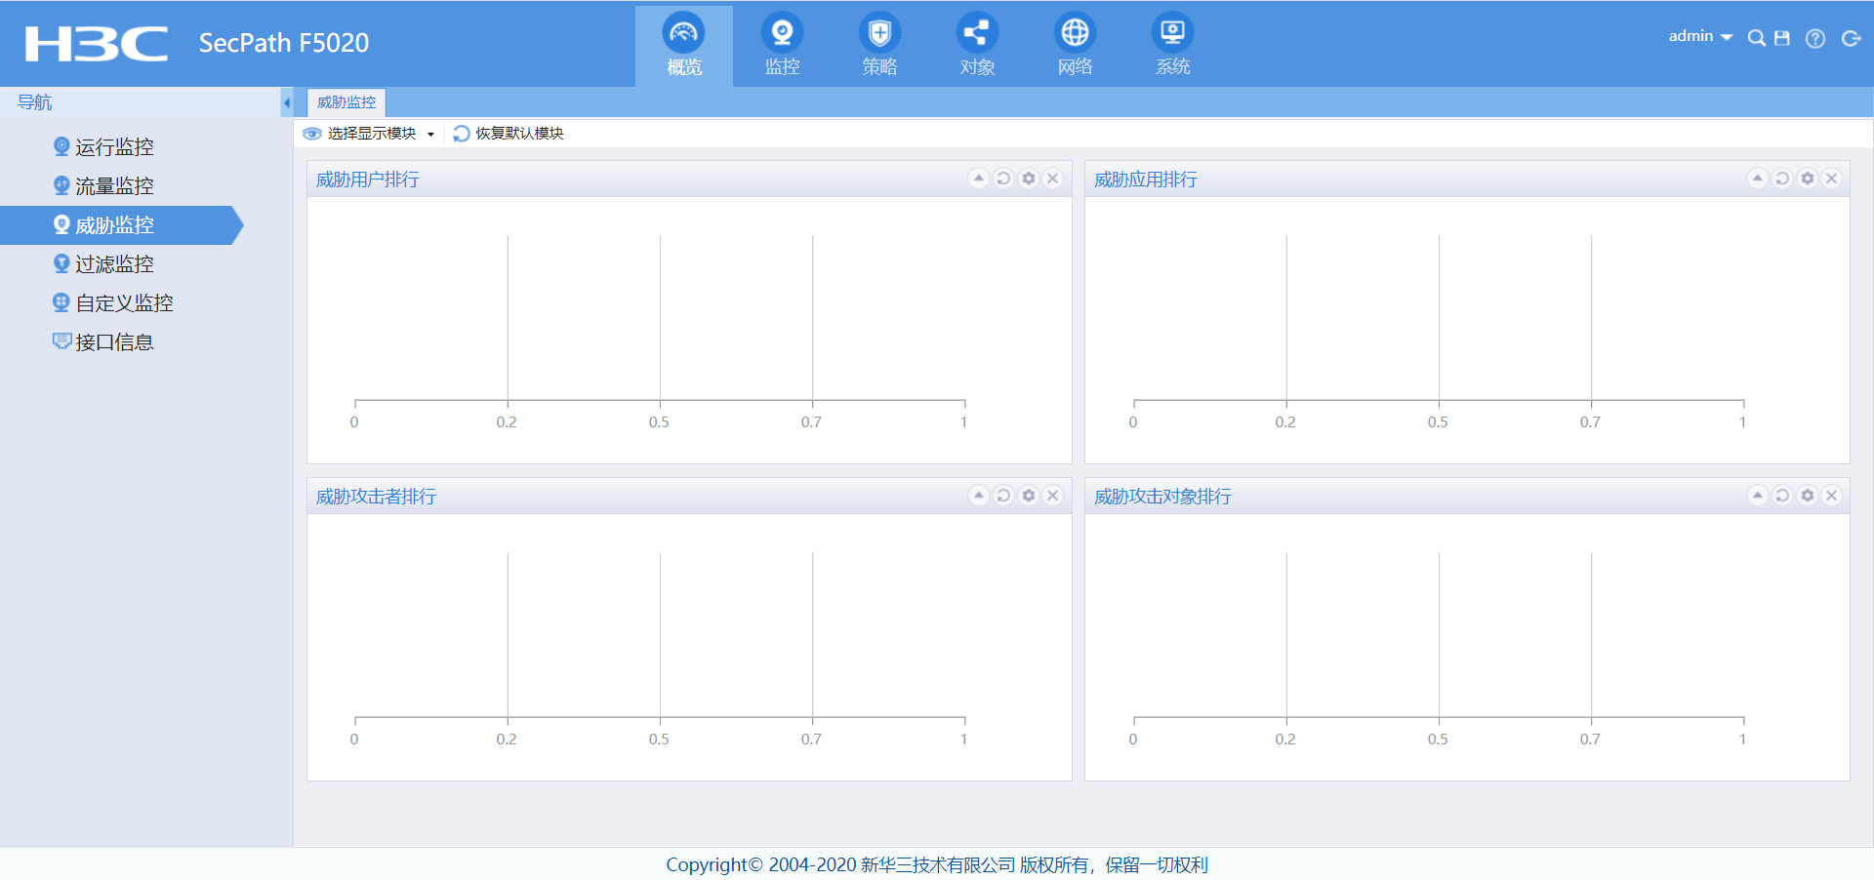Open the 策略 policy tab
This screenshot has width=1874, height=880.
click(x=879, y=45)
